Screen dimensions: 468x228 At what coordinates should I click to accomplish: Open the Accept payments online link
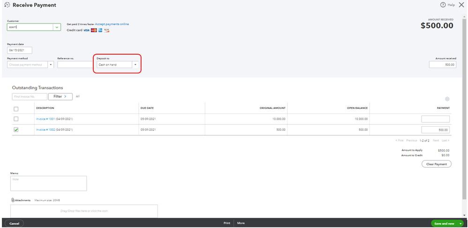point(112,24)
